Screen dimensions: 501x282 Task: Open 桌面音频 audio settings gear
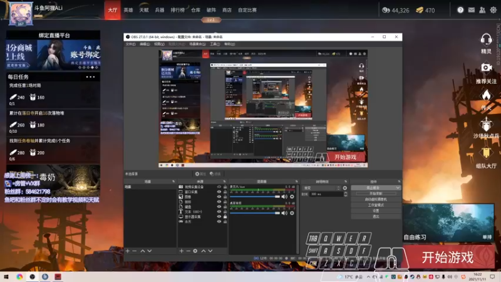pyautogui.click(x=292, y=213)
